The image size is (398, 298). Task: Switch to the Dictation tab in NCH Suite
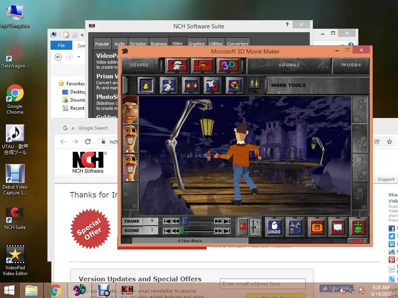tap(138, 43)
